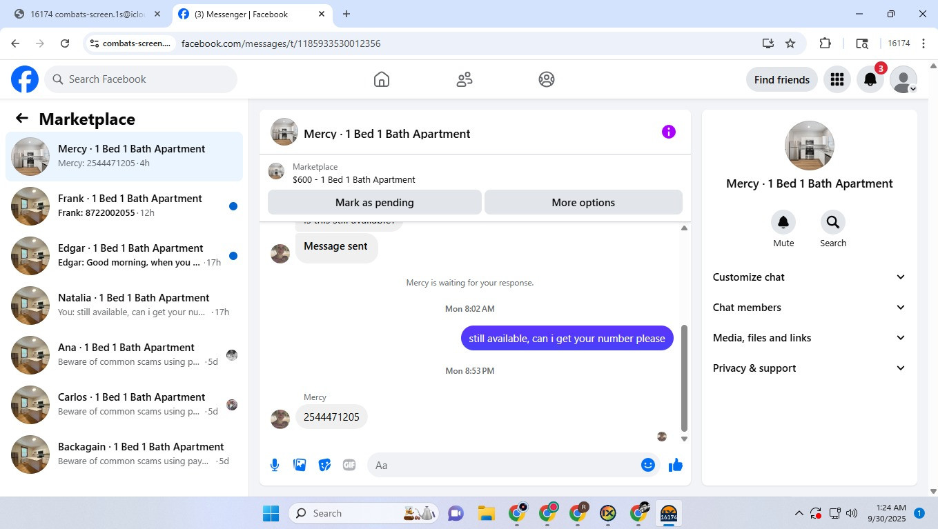Show hidden system tray icons chevron

(799, 513)
